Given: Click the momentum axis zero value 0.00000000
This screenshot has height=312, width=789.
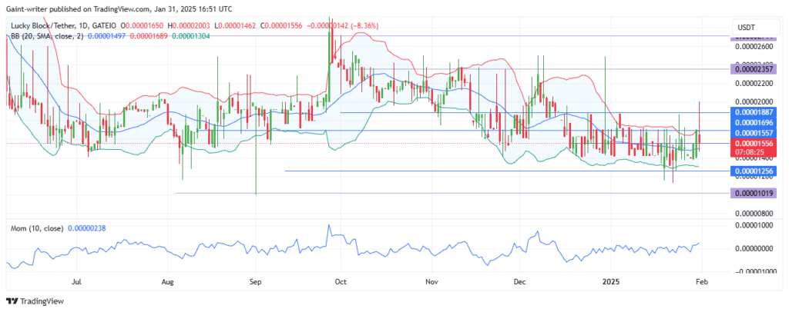Looking at the screenshot, I should 754,249.
